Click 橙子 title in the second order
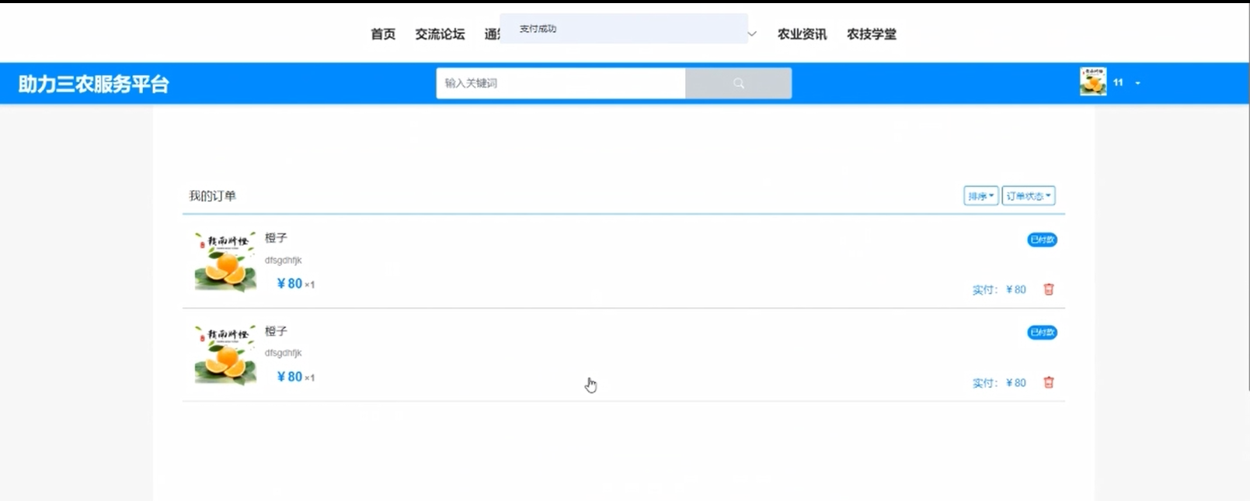This screenshot has width=1250, height=501. pyautogui.click(x=276, y=331)
